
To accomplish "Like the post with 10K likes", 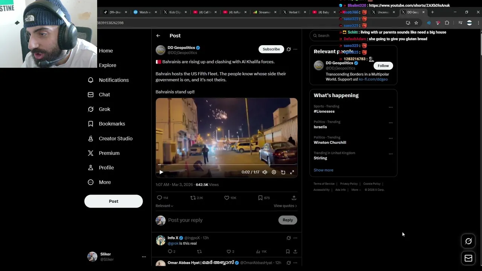I will (230, 198).
